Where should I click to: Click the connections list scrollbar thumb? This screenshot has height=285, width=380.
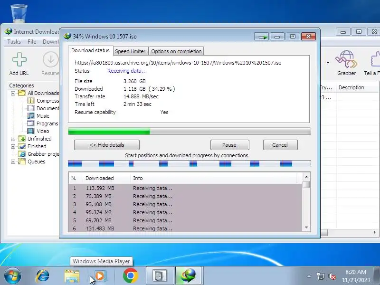click(x=306, y=184)
